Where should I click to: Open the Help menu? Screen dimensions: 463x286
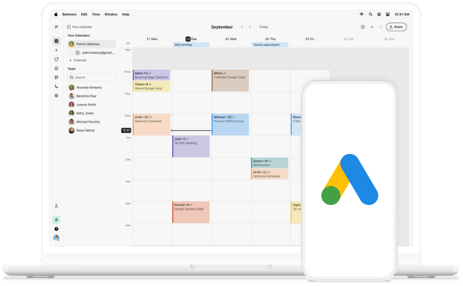point(126,14)
